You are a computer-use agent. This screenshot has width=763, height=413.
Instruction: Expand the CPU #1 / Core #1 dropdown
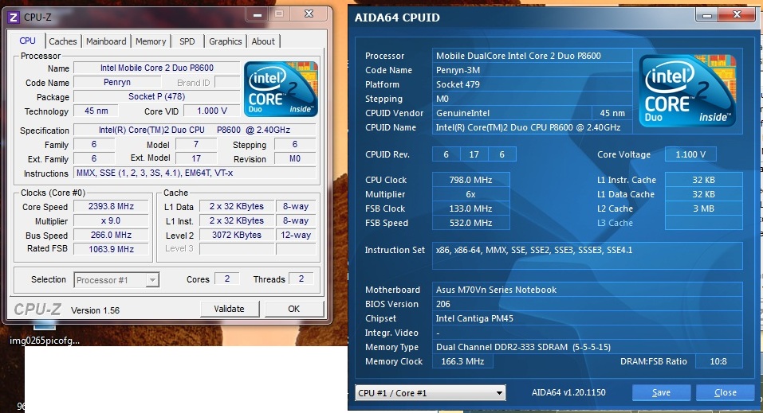click(x=431, y=393)
